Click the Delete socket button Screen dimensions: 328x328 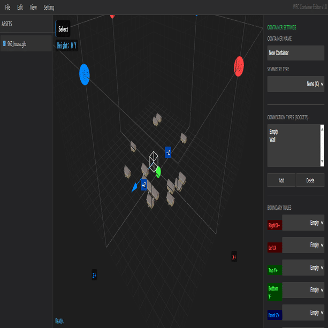(310, 180)
